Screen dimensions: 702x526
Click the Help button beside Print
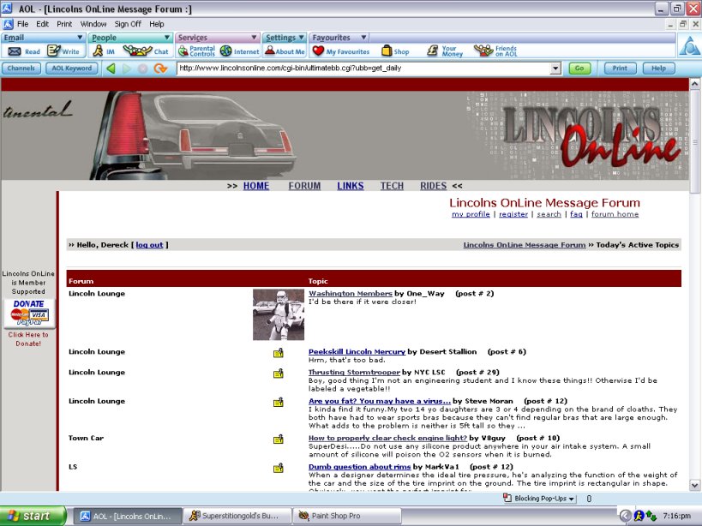pyautogui.click(x=658, y=69)
